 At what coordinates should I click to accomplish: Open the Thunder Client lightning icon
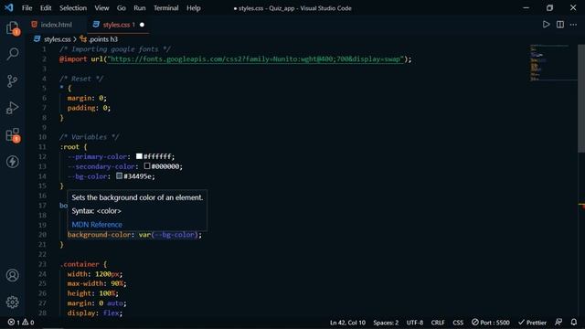tap(12, 162)
